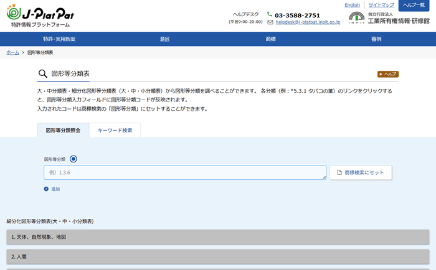This screenshot has height=270, width=436.
Task: Open the サイトマップ link
Action: pos(381,5)
